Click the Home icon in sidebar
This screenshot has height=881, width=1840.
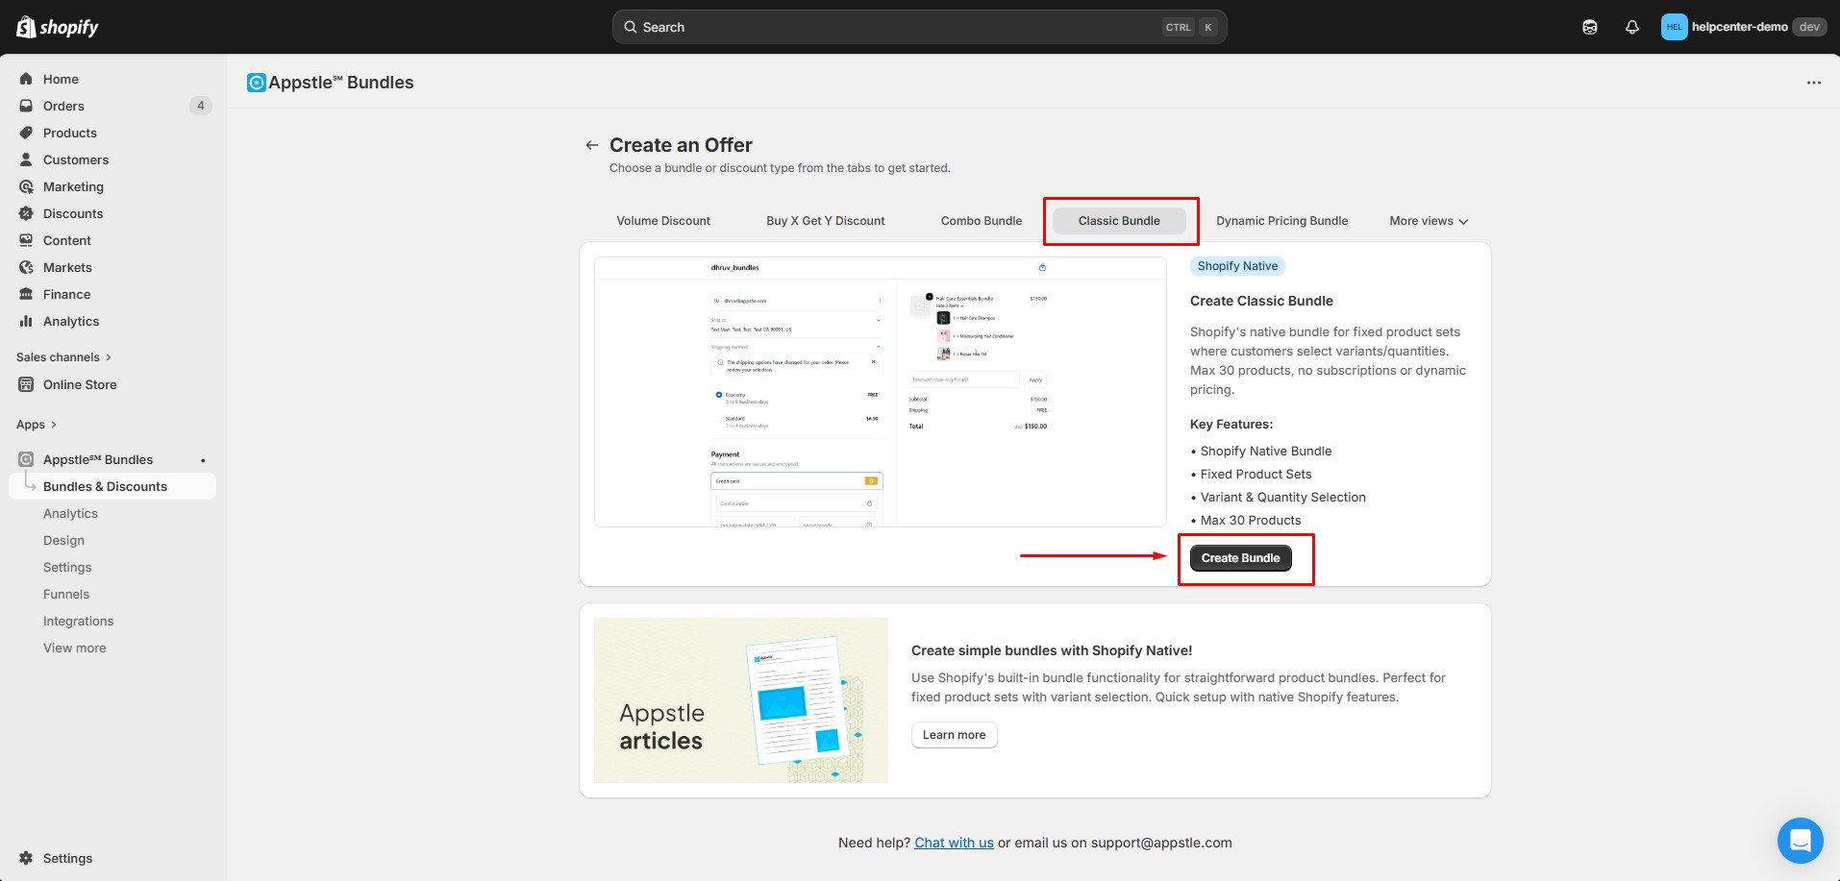coord(27,79)
